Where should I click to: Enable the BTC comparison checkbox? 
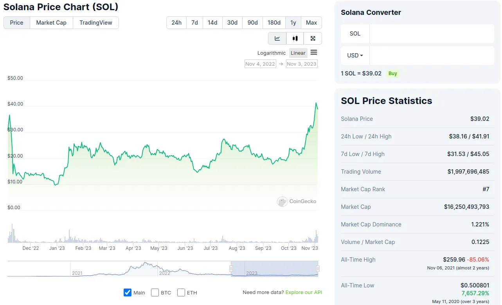(x=155, y=292)
